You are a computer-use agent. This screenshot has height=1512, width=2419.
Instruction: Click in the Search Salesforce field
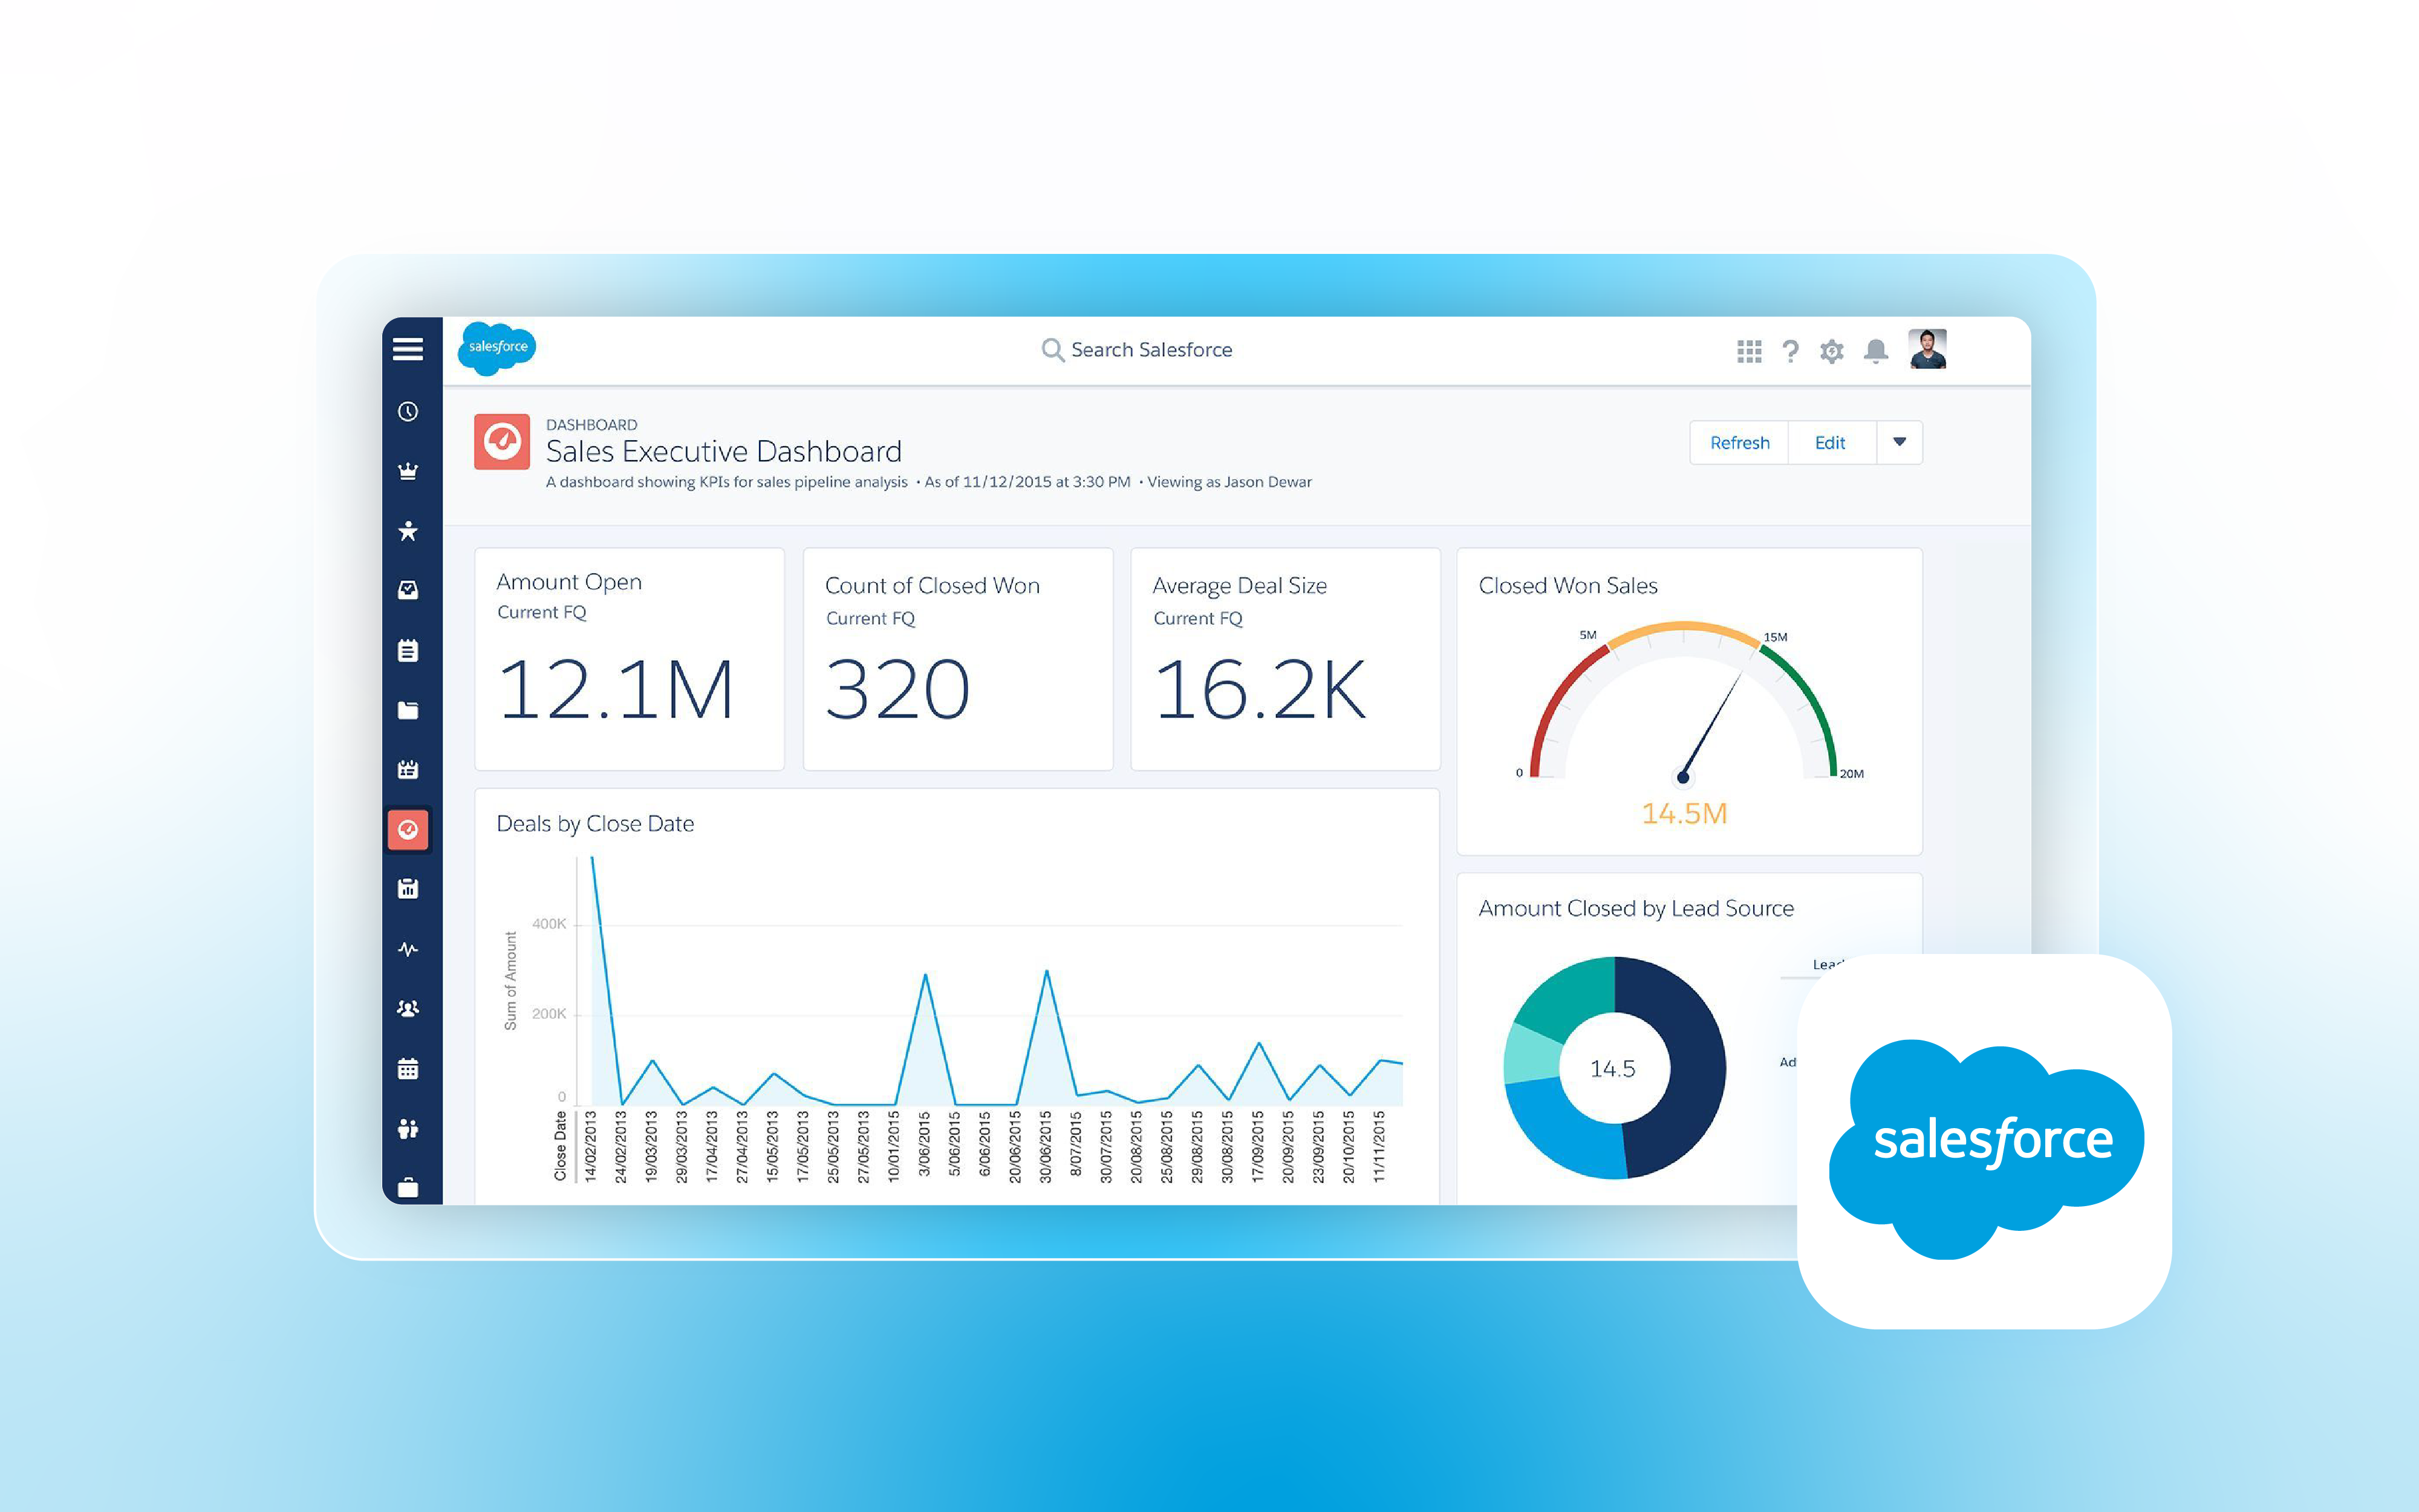pos(1137,350)
